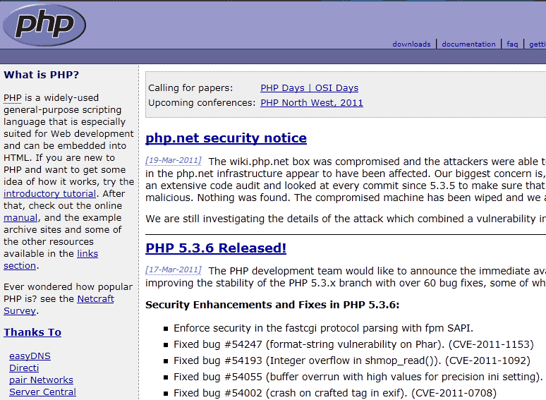Visit the easyDNS sponsor link

[x=30, y=356]
